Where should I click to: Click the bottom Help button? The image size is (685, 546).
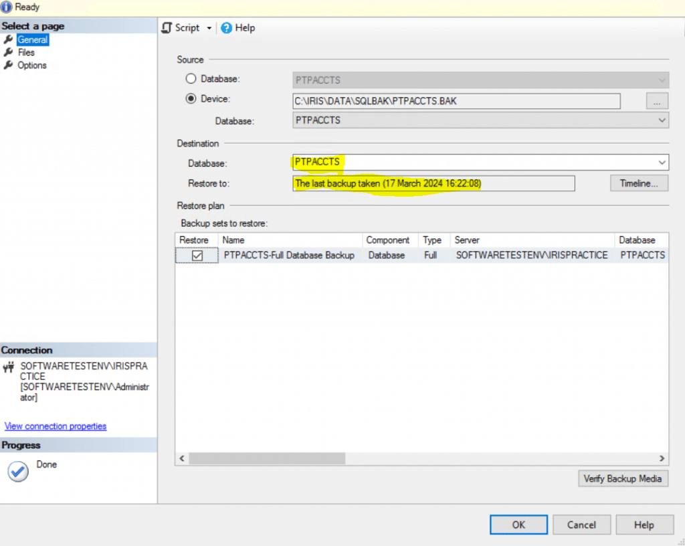(x=644, y=525)
